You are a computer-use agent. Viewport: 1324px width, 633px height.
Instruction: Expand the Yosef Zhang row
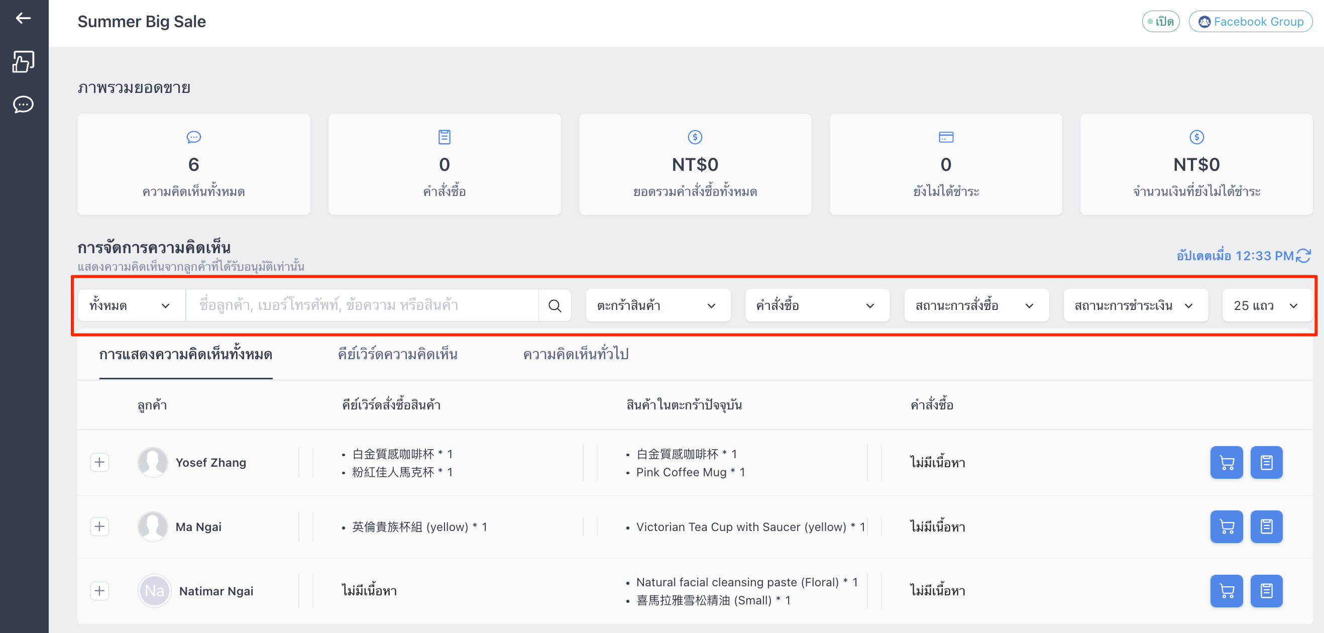point(100,462)
